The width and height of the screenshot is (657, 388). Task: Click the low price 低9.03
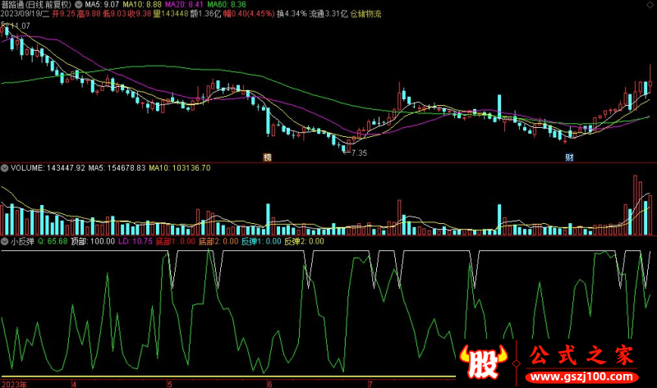click(x=114, y=14)
